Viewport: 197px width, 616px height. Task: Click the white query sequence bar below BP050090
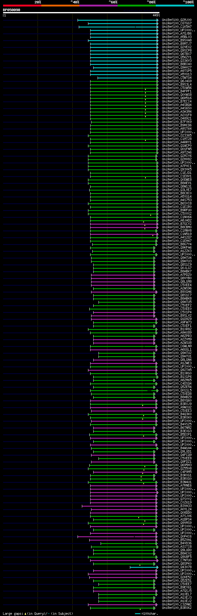tap(81, 13)
